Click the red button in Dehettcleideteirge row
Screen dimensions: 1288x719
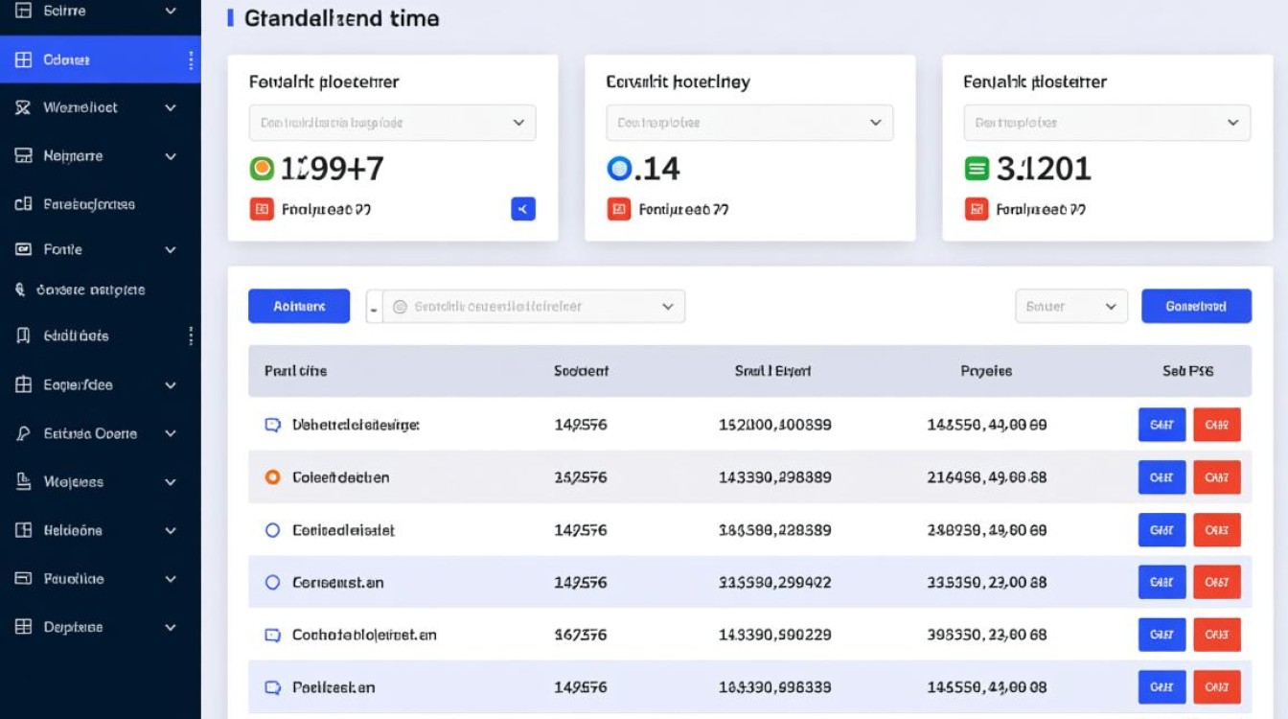(1216, 425)
